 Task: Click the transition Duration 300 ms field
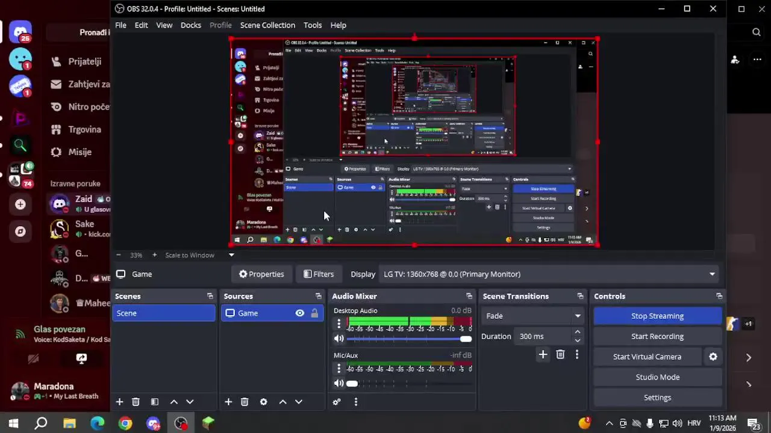[544, 337]
